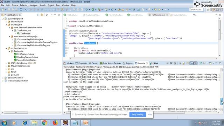
Task: Click the Quick Access search field
Action: [x=196, y=9]
